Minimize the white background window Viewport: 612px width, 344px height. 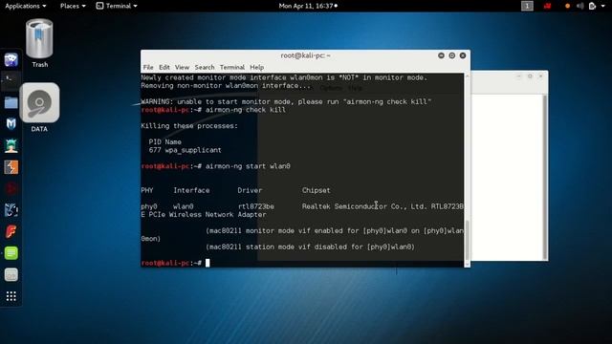tap(518, 76)
